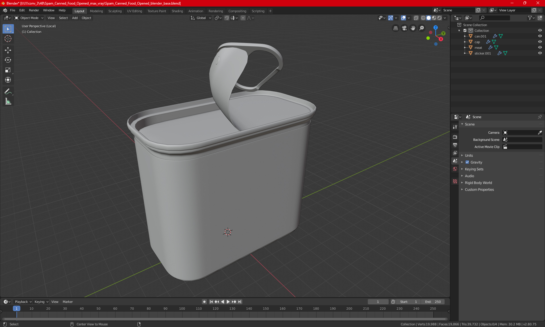Open the Playback dropdown
The width and height of the screenshot is (545, 327).
[23, 302]
